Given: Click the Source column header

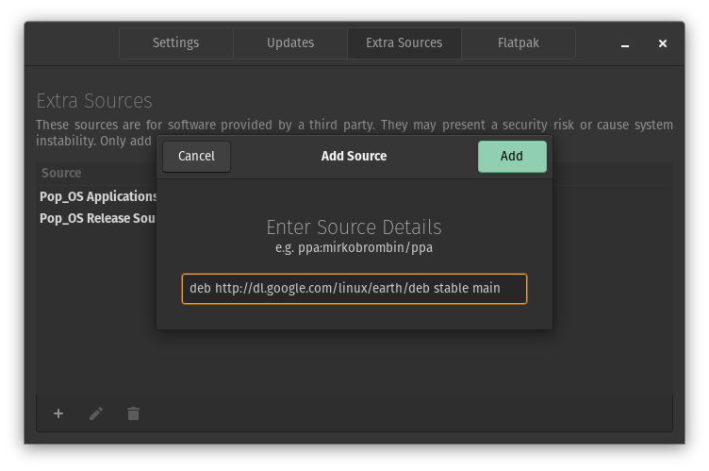Looking at the screenshot, I should 61,173.
